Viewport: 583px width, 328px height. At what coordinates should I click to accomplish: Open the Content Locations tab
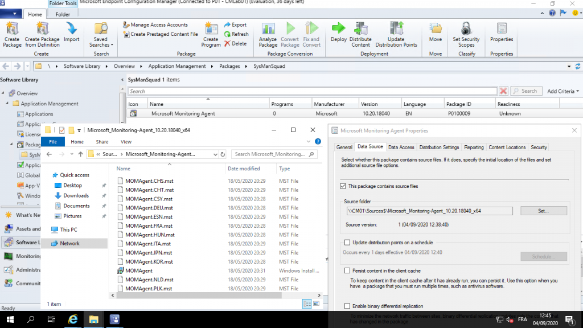[507, 147]
